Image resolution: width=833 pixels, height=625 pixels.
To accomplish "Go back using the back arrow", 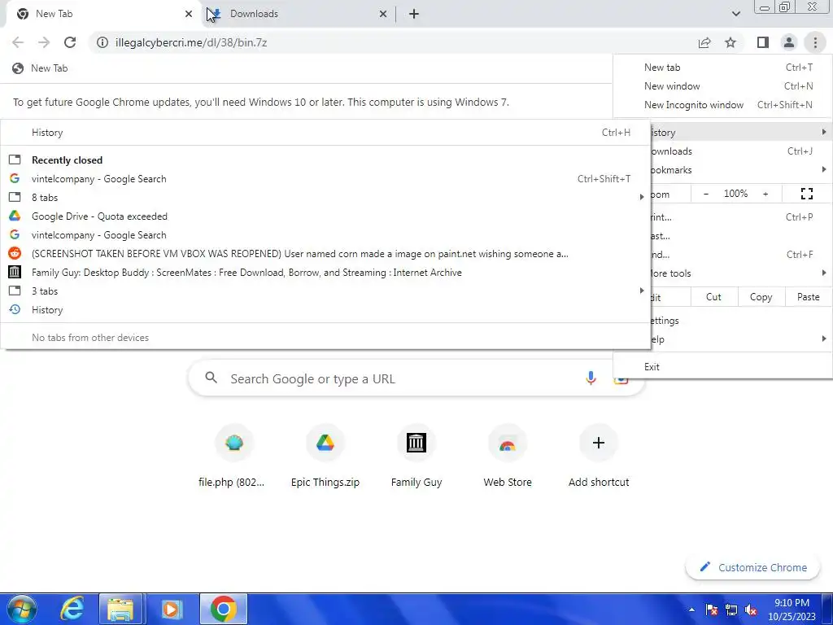I will click(18, 42).
